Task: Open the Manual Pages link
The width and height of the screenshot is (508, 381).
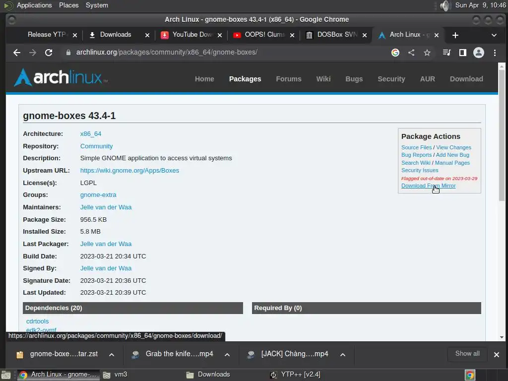Action: pos(452,163)
